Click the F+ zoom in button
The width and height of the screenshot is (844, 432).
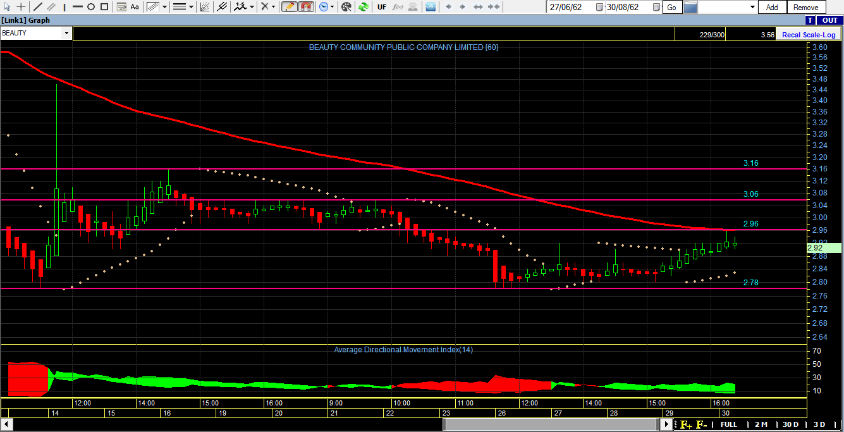687,424
